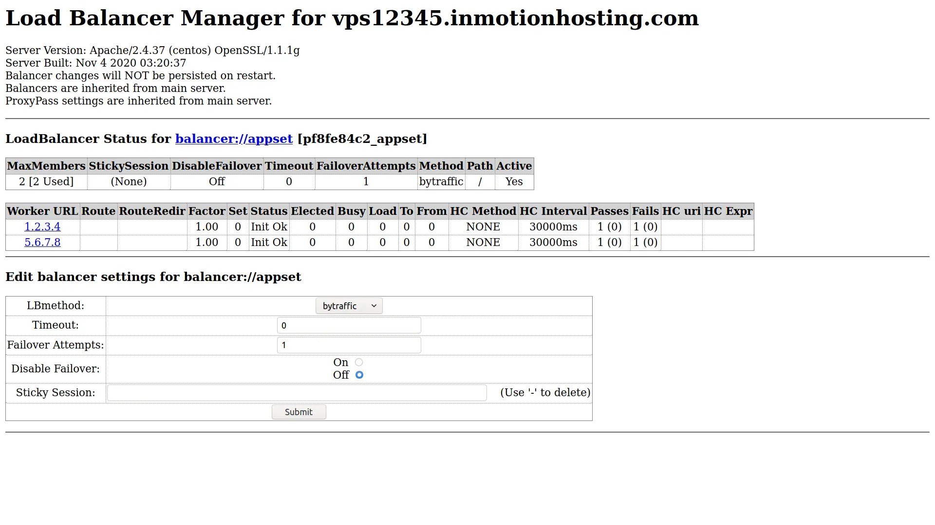Click the empty Sticky Session text field

point(297,392)
